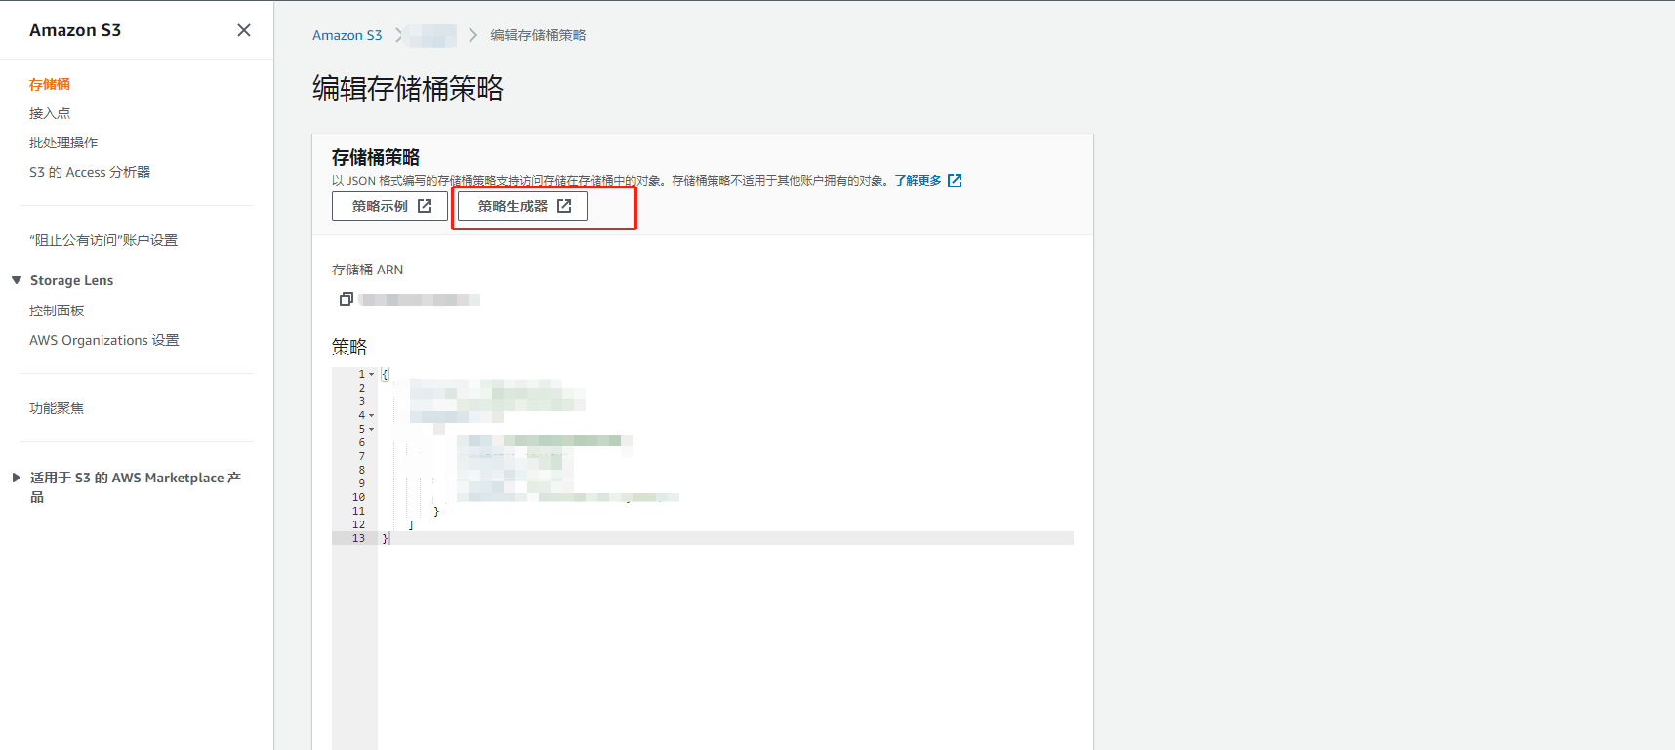Expand 适用于 S3 的 AWS Marketplace 产品
Image resolution: width=1675 pixels, height=750 pixels.
point(17,478)
